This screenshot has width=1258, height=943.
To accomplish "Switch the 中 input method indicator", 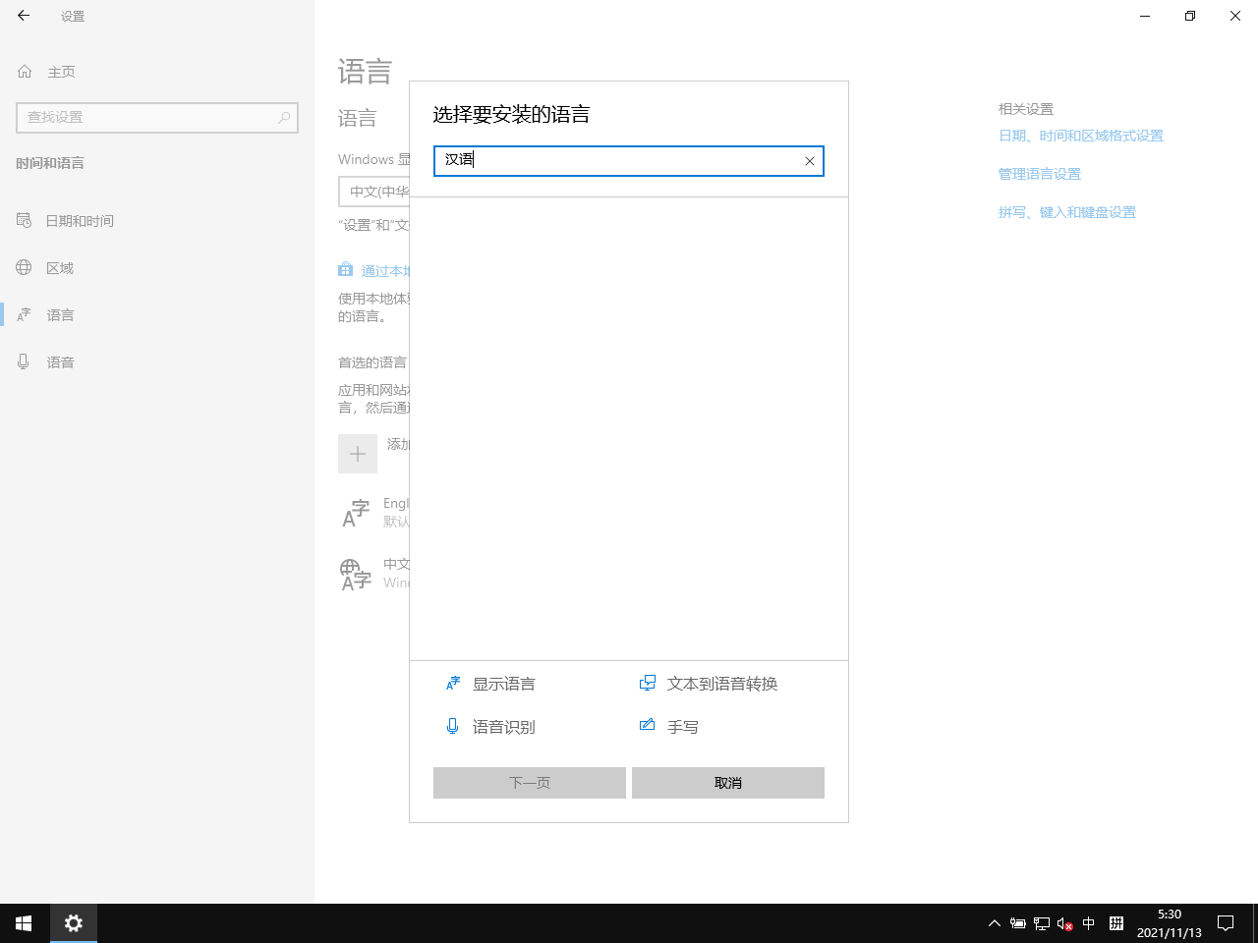I will [x=1088, y=923].
